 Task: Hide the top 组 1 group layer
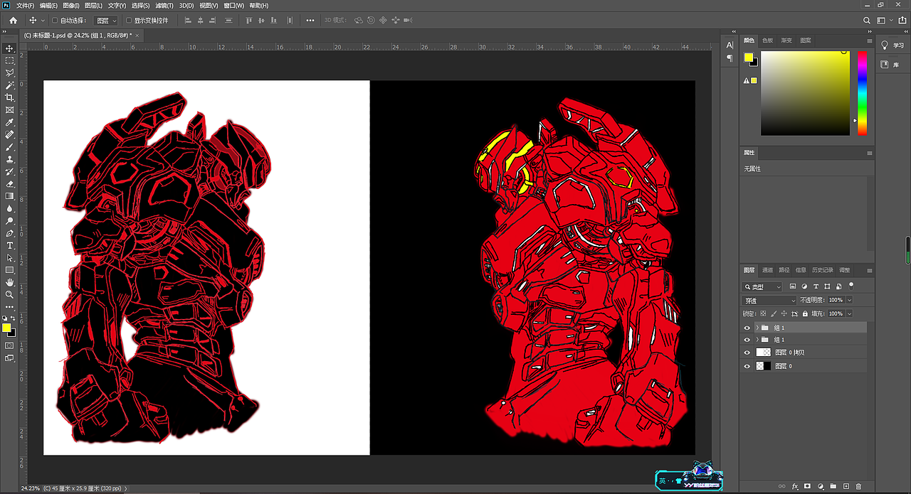(x=747, y=328)
